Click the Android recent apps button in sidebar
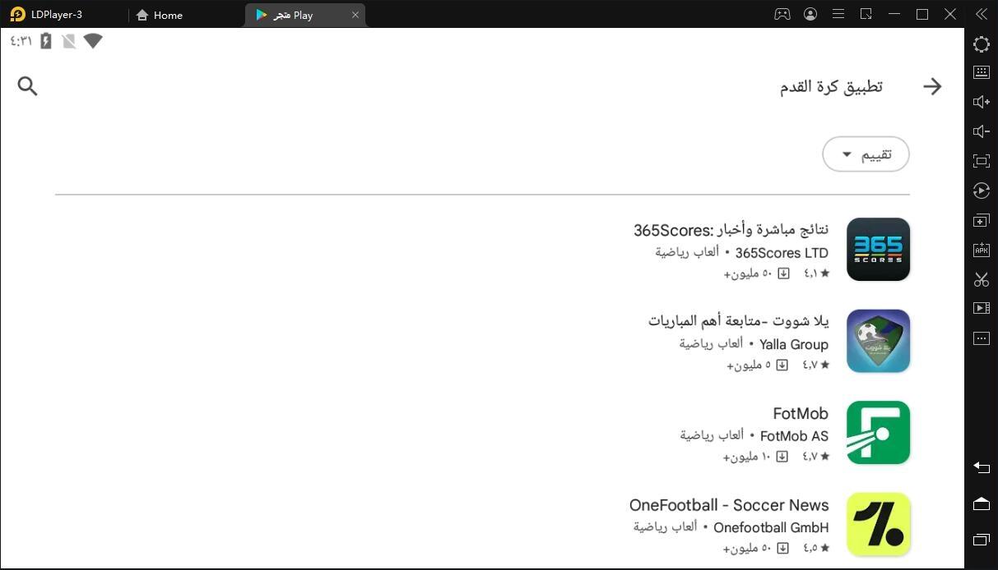 tap(981, 540)
